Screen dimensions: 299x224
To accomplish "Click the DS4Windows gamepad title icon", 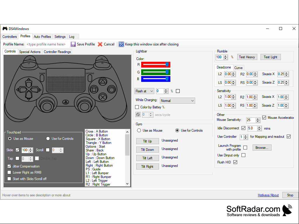I will (x=5, y=29).
